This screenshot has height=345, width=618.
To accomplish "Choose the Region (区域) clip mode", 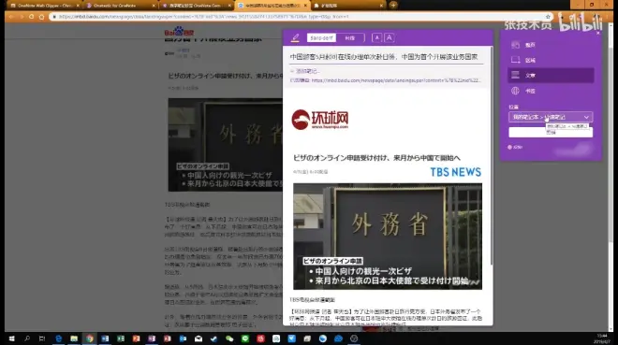I will click(551, 60).
